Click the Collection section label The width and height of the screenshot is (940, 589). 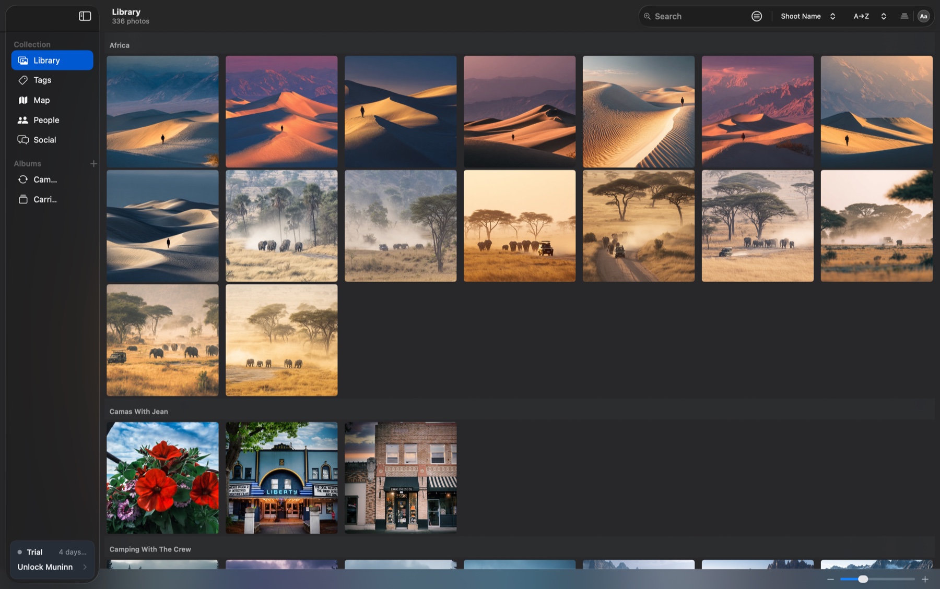[x=32, y=44]
